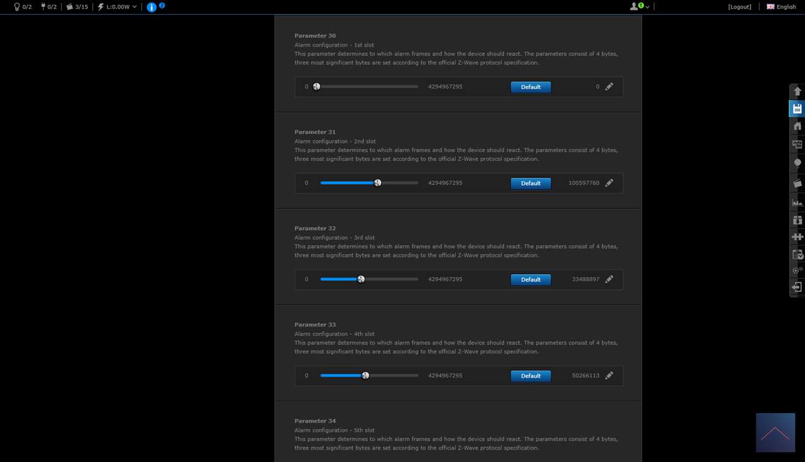Click the Parameter 30 current value 0
805x462 pixels.
(x=598, y=87)
